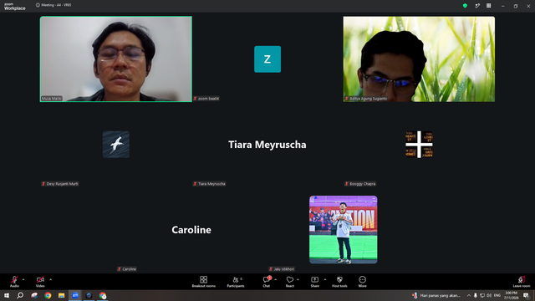The height and width of the screenshot is (301, 535).
Task: Open Host tools shield menu
Action: (339, 282)
